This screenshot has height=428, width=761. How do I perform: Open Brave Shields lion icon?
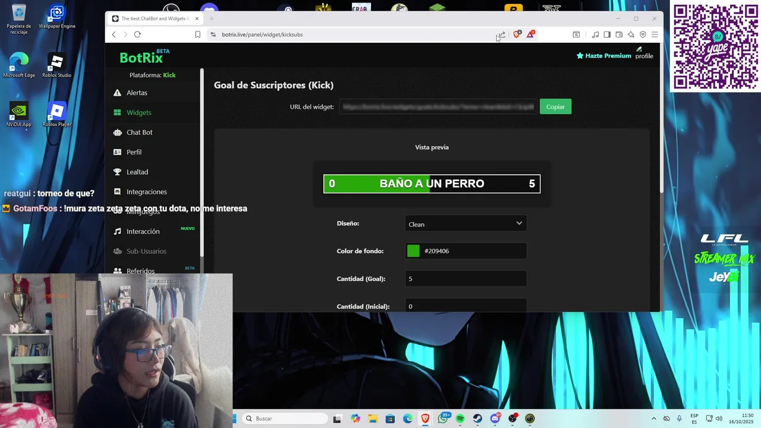point(516,34)
